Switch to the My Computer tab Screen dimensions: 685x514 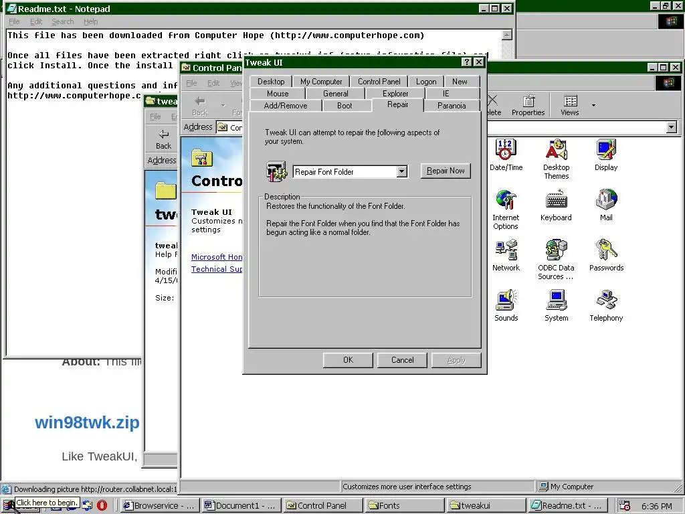coord(321,82)
